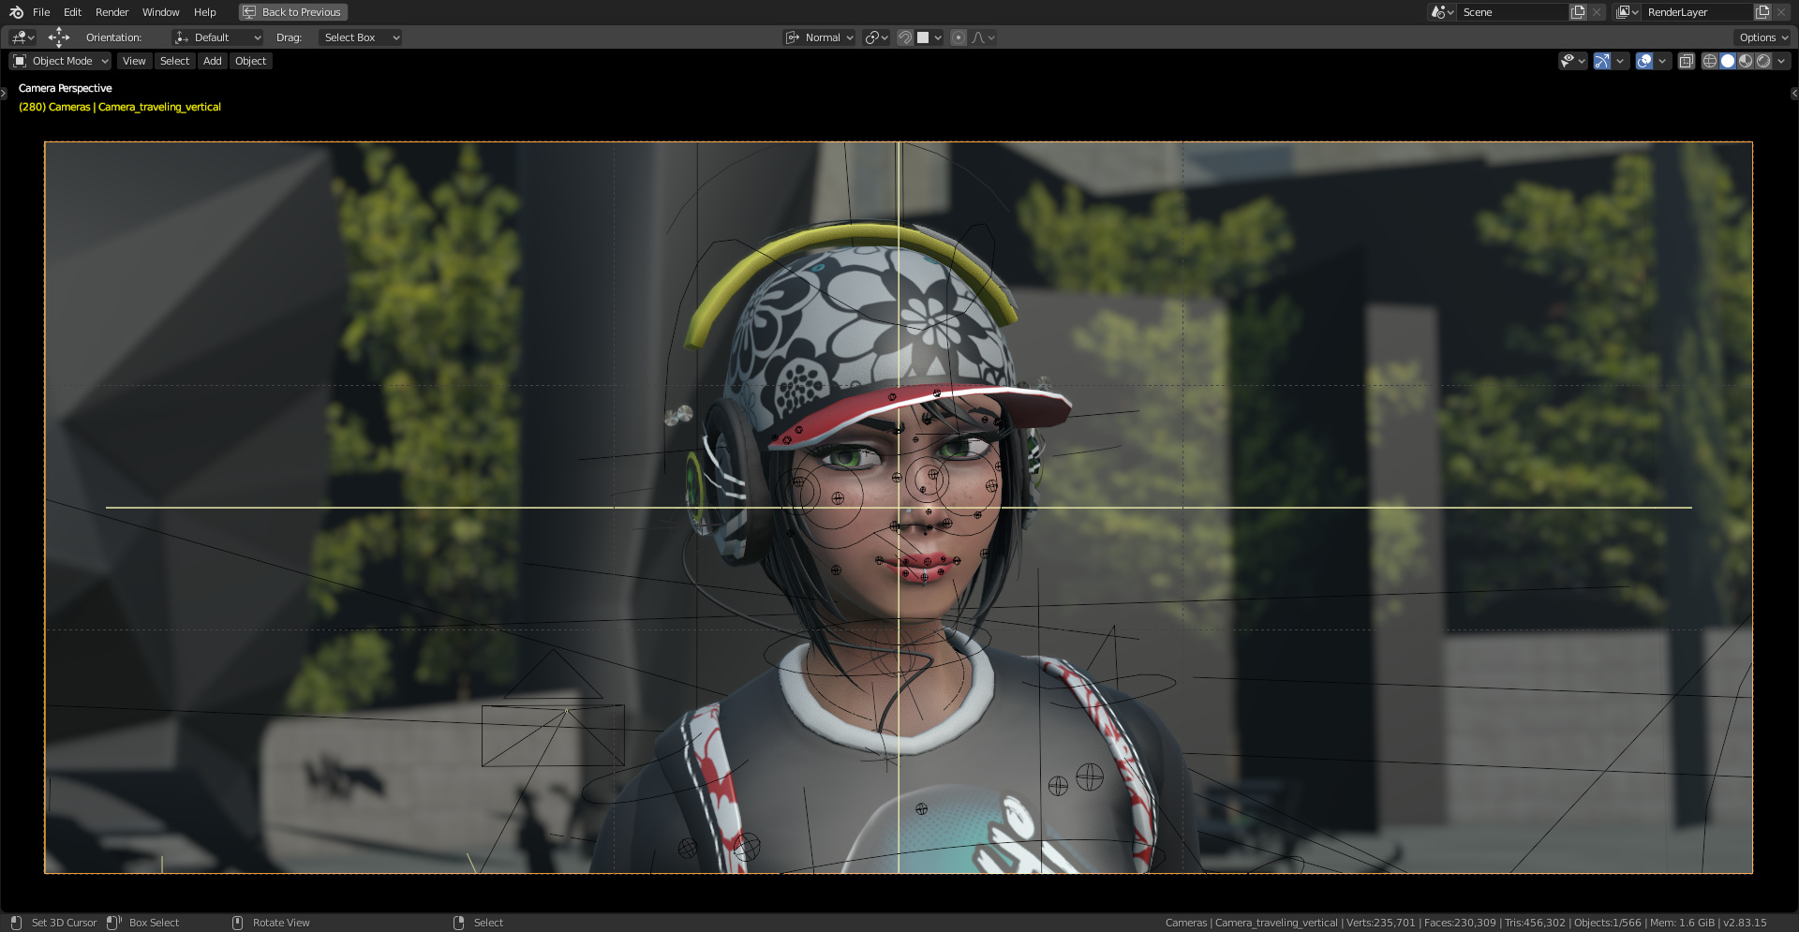Toggle viewport gizmos
Screen dimensions: 1799x932
tap(1602, 61)
